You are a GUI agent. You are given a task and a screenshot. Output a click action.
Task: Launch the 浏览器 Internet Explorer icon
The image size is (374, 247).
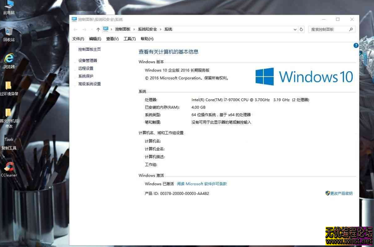(x=9, y=61)
